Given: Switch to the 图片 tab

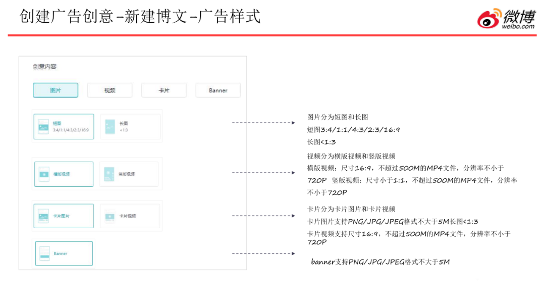Looking at the screenshot, I should [x=56, y=90].
